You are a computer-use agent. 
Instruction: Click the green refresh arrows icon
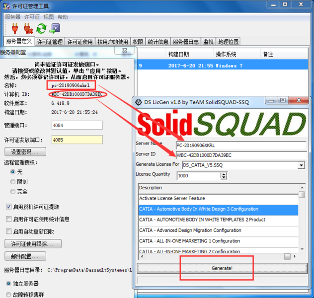coord(41,28)
